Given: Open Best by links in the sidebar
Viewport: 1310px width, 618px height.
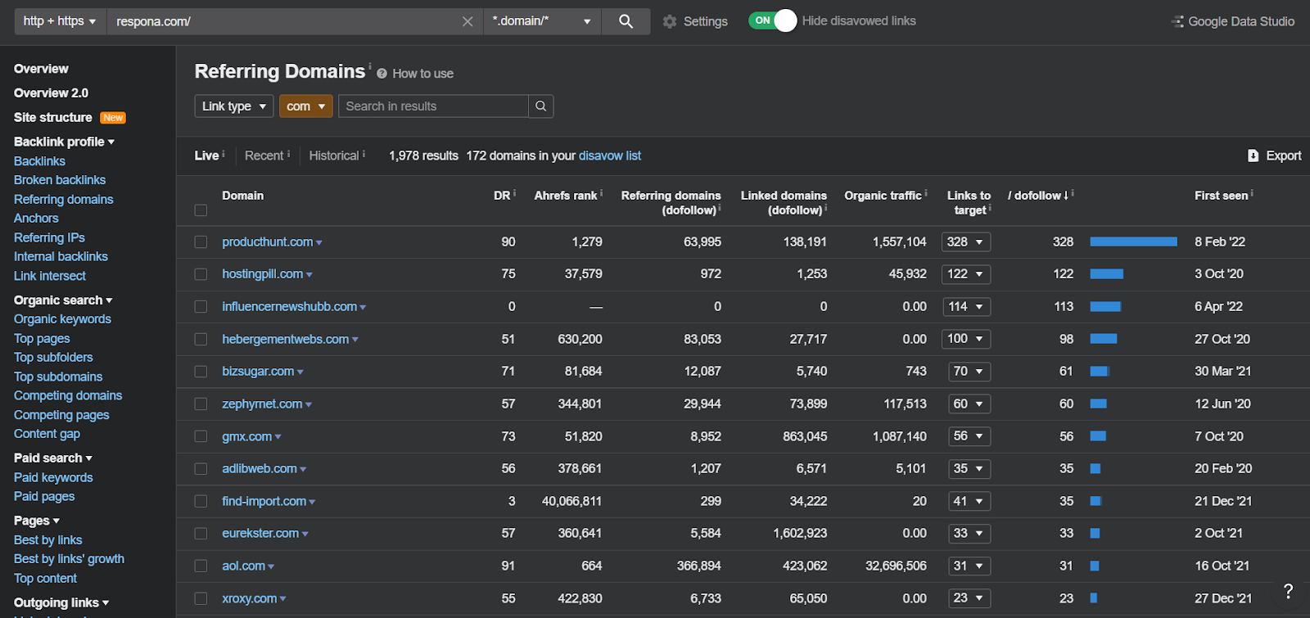Looking at the screenshot, I should pos(47,540).
